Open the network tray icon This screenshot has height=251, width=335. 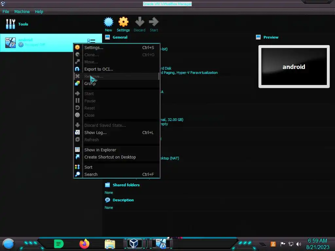[291, 244]
